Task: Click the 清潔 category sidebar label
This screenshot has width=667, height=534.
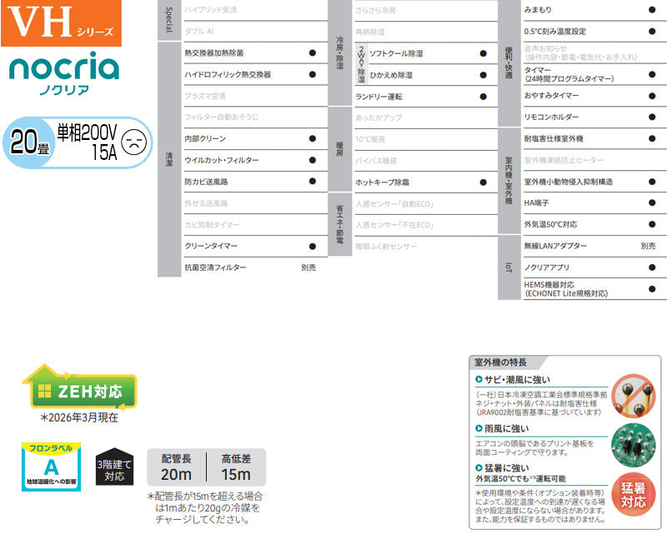Action: pos(169,159)
